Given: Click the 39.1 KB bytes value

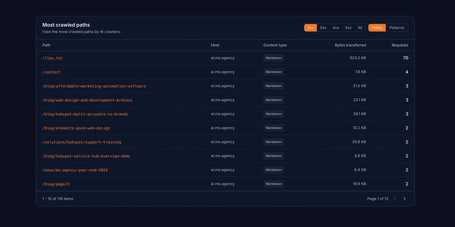Looking at the screenshot, I should (x=360, y=114).
